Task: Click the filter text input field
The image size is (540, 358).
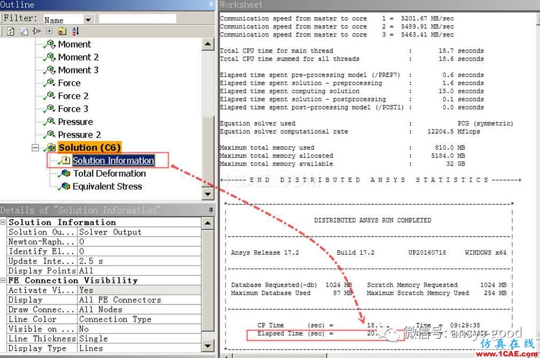Action: coord(138,19)
